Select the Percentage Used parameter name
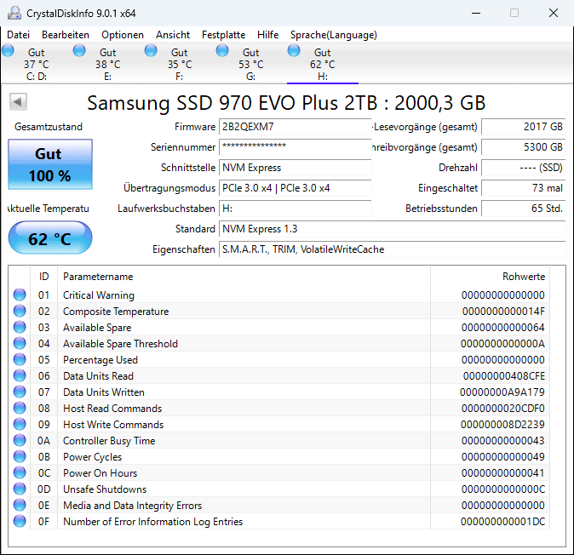The height and width of the screenshot is (555, 574). tap(100, 359)
